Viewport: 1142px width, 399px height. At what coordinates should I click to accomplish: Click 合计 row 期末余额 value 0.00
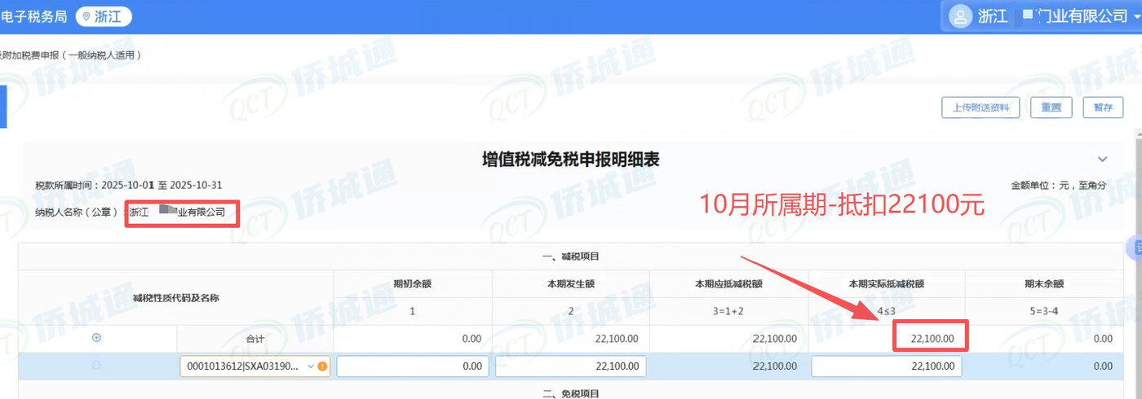coord(1103,338)
